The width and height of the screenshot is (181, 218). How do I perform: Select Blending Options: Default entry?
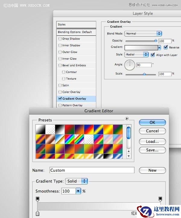pos(76,32)
